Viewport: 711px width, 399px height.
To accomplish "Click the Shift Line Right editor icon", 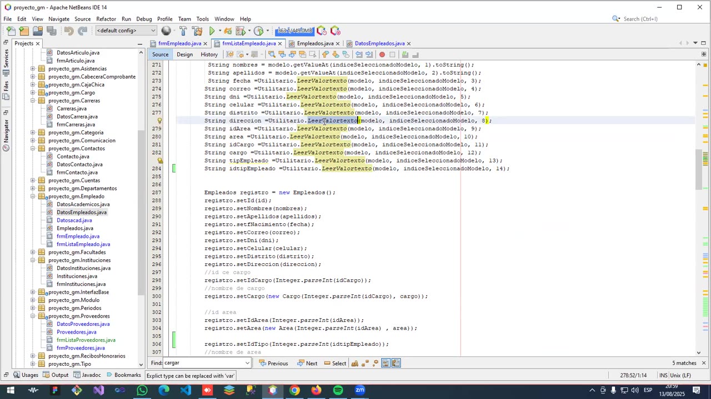I will coord(369,54).
